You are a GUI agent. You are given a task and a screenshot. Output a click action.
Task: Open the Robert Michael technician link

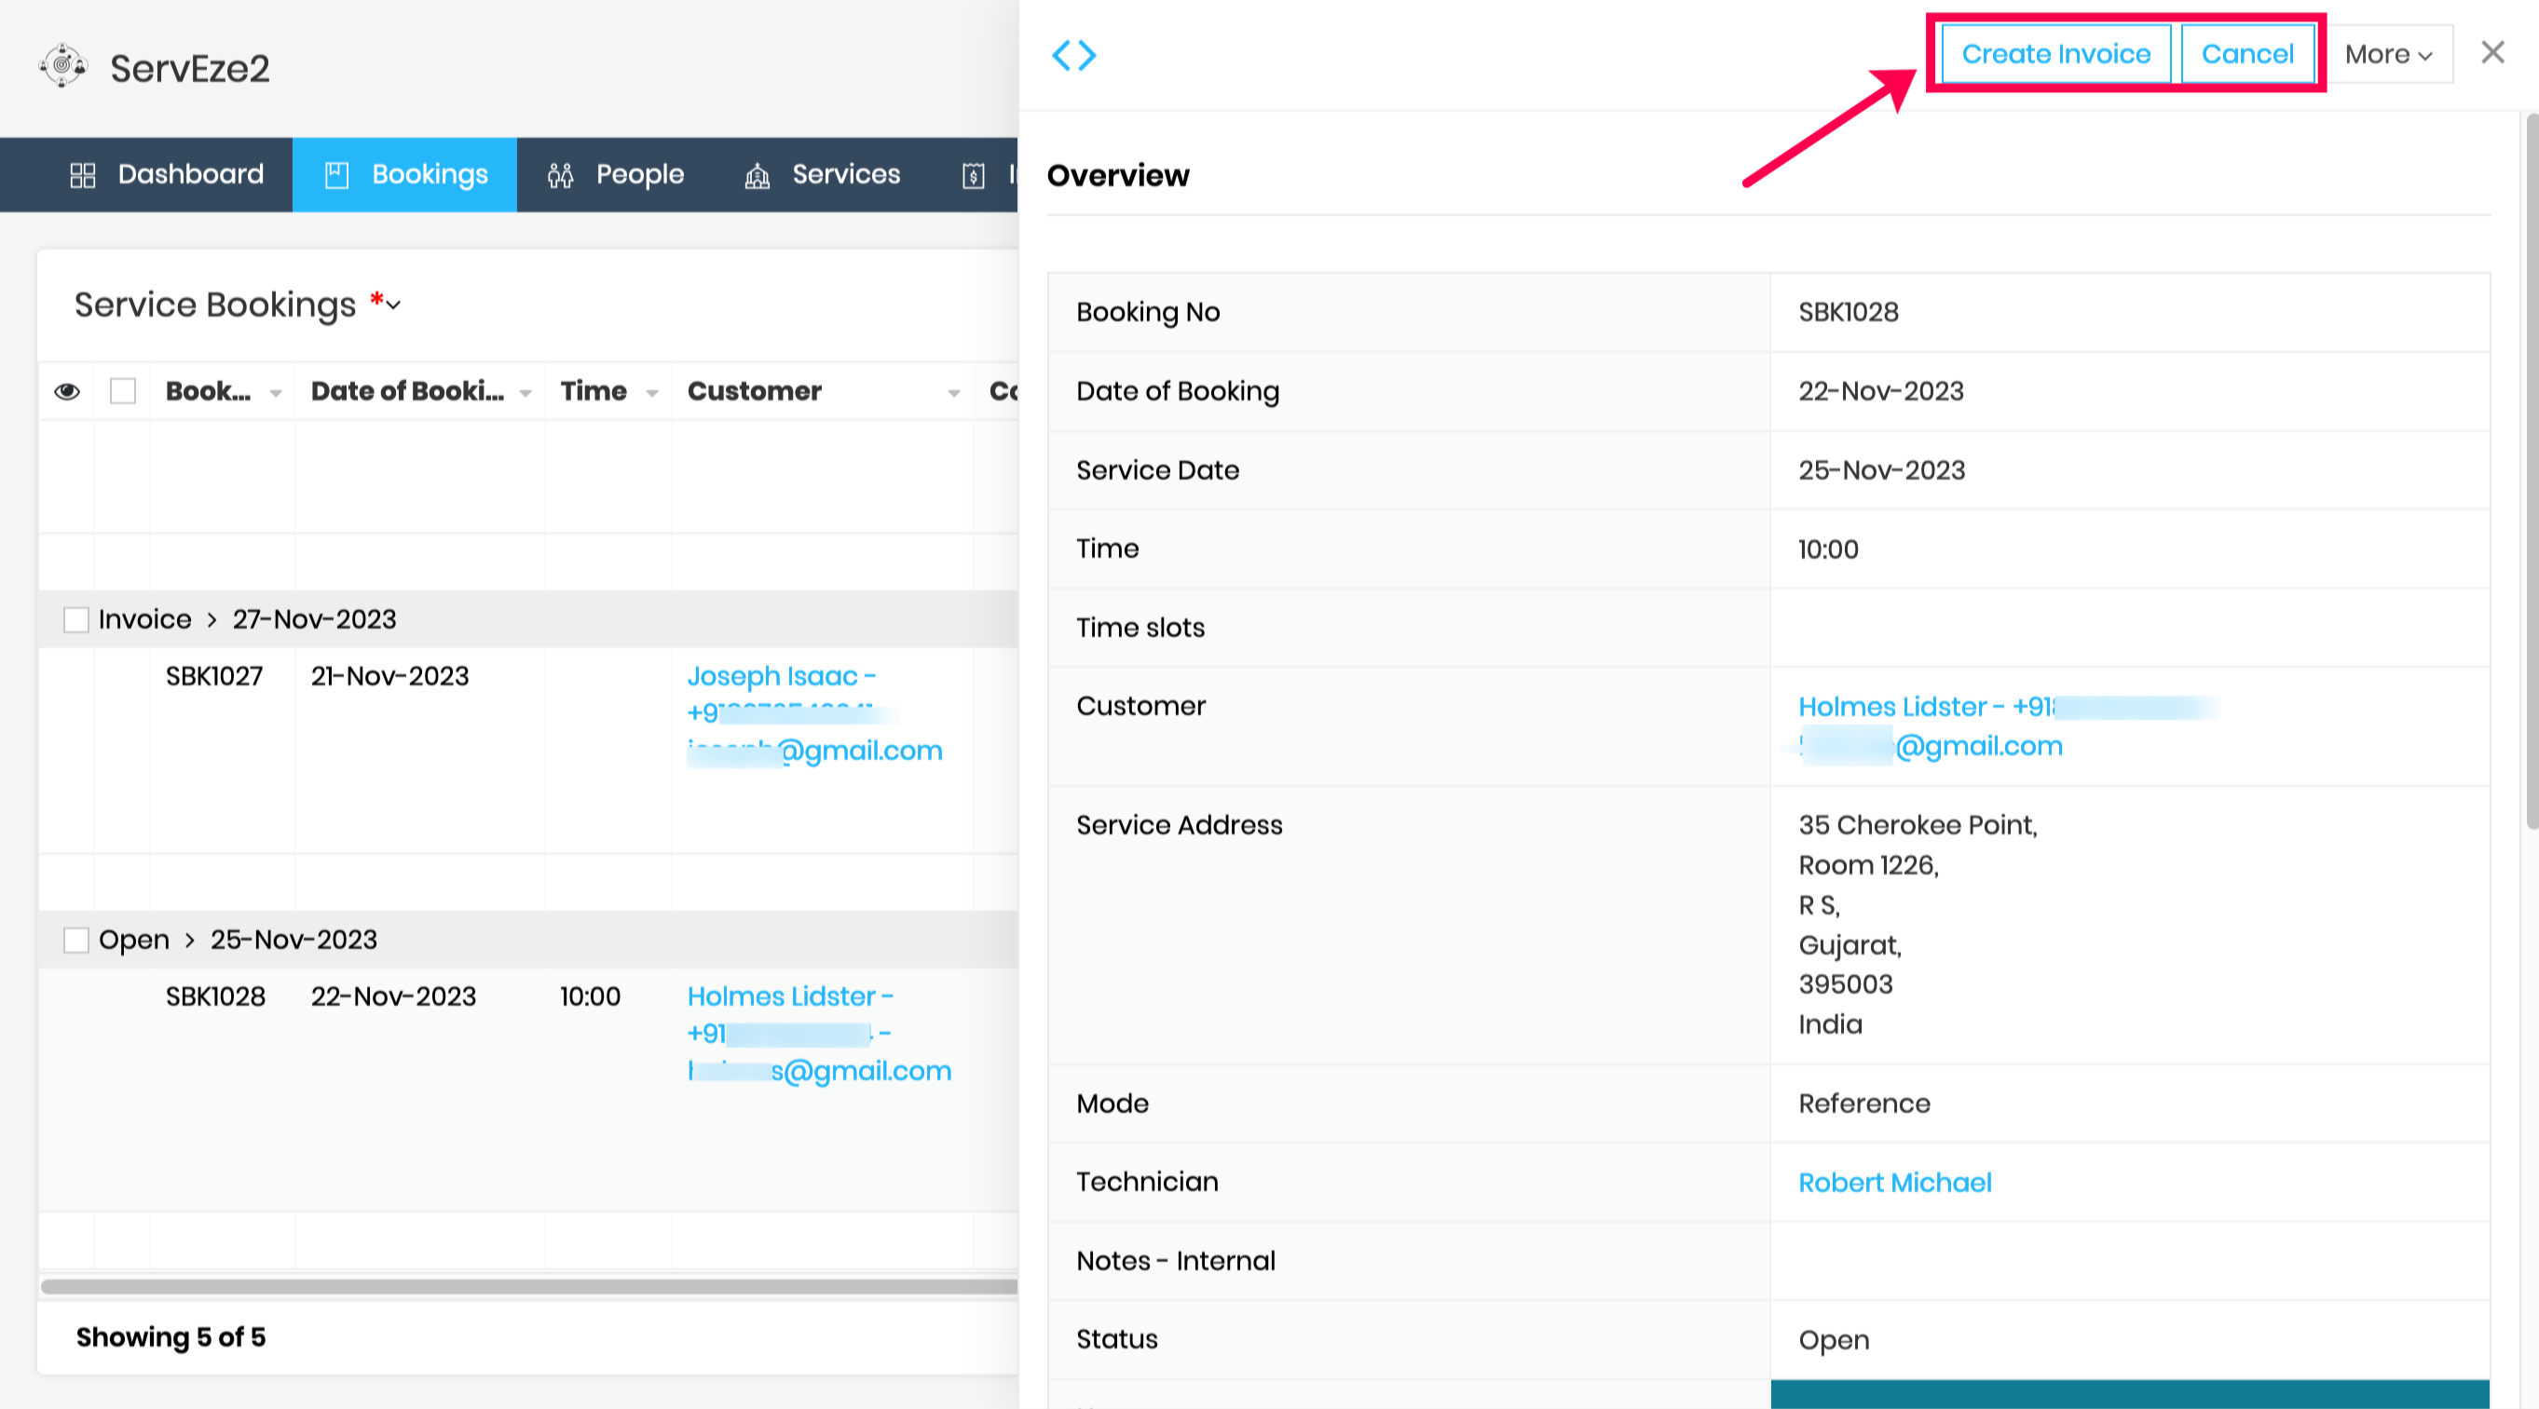1894,1183
